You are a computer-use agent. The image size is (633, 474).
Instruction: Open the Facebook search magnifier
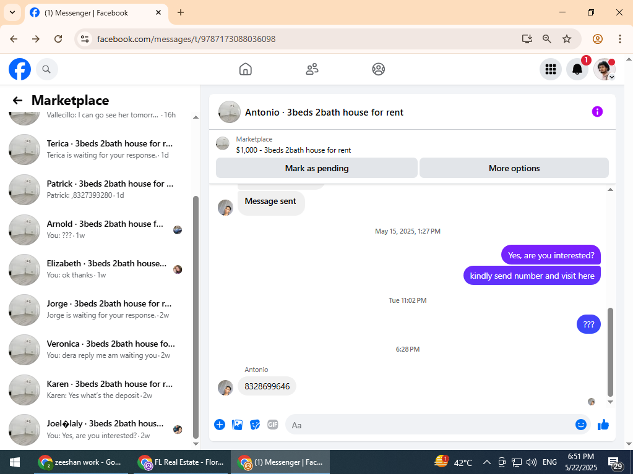coord(47,69)
